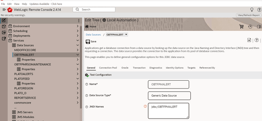The image size is (262, 121).
Task: Click the Home house icon
Action: [87, 26]
